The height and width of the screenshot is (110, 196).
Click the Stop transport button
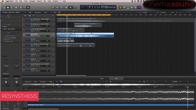coord(66,7)
